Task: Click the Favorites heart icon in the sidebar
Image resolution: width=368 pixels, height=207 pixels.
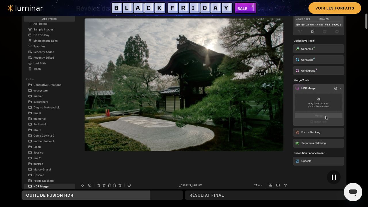Action: coord(30,46)
